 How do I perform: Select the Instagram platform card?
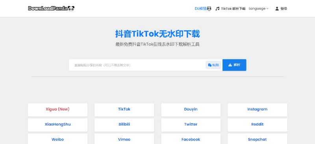[258, 110]
